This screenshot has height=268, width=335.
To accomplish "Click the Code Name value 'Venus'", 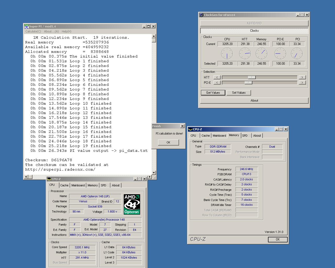I will point(83,201).
